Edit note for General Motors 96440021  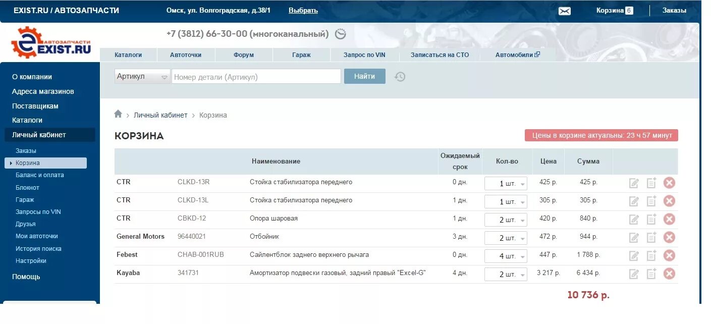pos(634,238)
